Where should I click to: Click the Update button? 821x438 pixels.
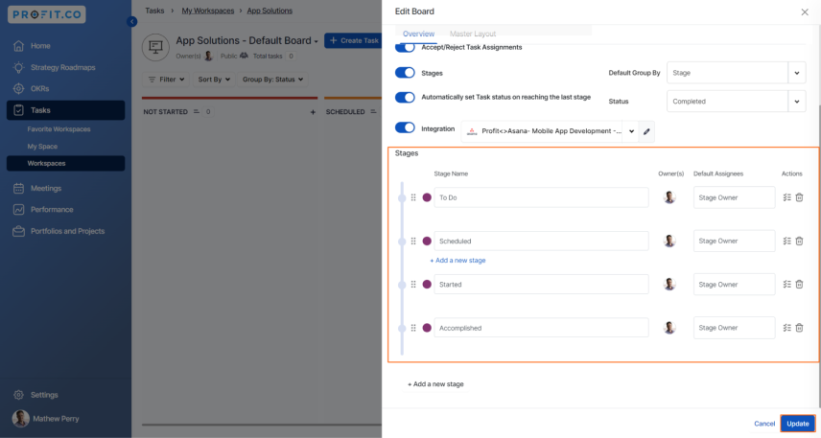(x=798, y=424)
